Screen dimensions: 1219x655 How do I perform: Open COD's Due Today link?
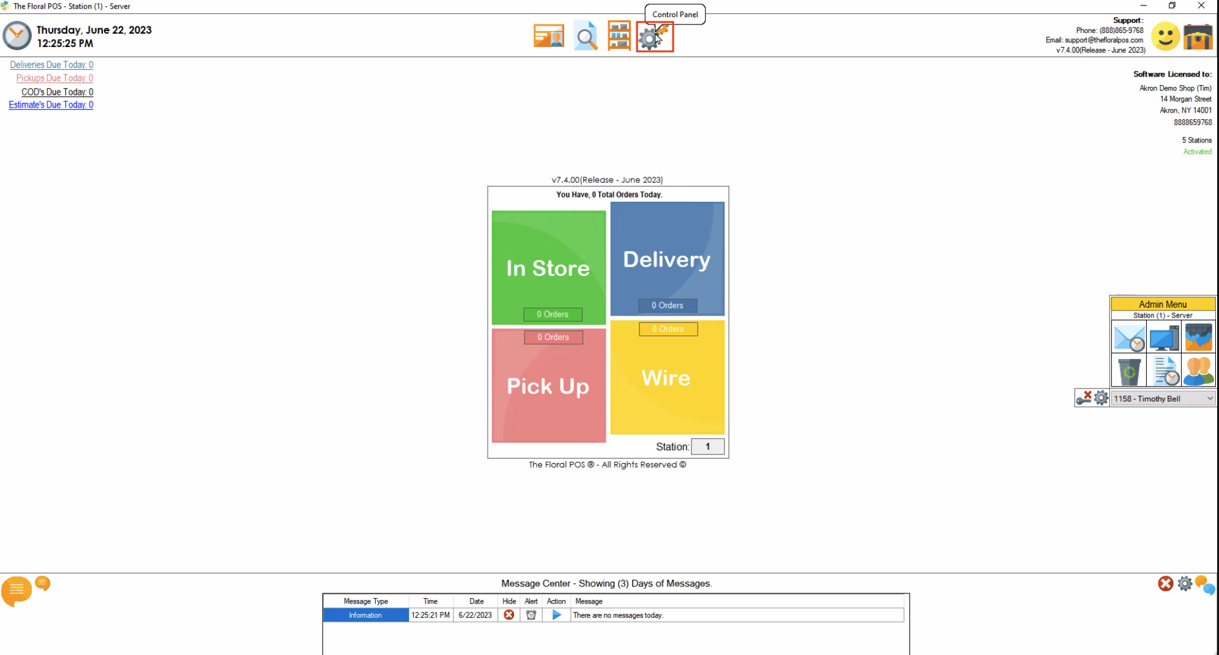click(x=57, y=92)
